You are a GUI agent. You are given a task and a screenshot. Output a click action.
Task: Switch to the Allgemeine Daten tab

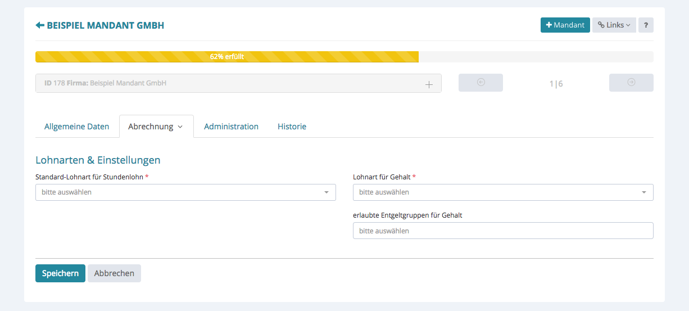coord(77,127)
